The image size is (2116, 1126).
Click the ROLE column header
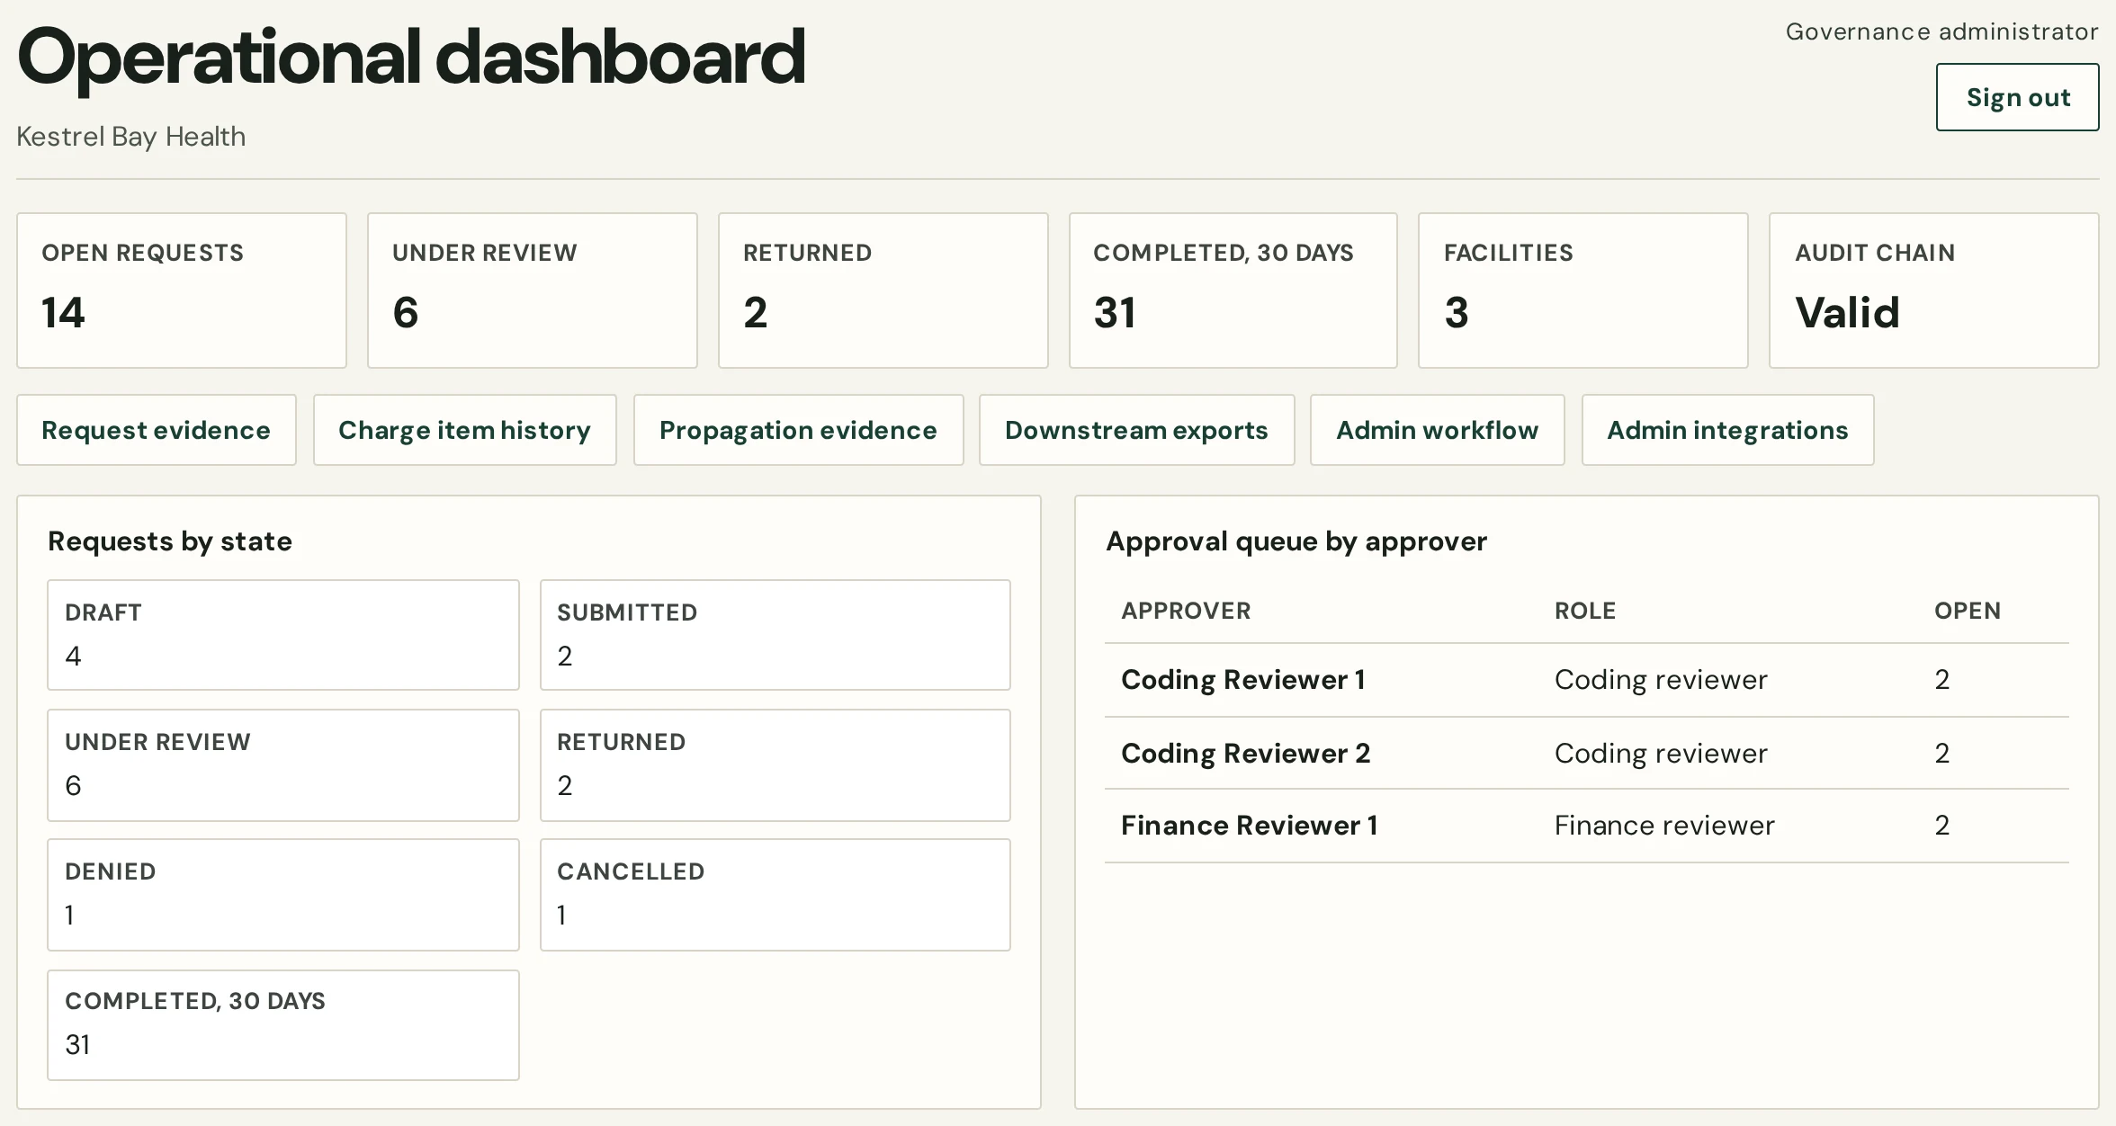(1585, 611)
